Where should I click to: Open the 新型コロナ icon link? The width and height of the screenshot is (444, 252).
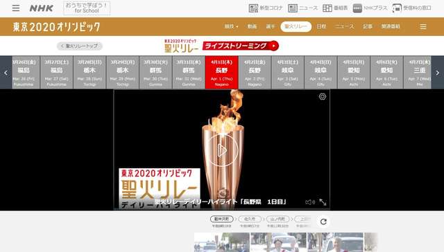[266, 8]
